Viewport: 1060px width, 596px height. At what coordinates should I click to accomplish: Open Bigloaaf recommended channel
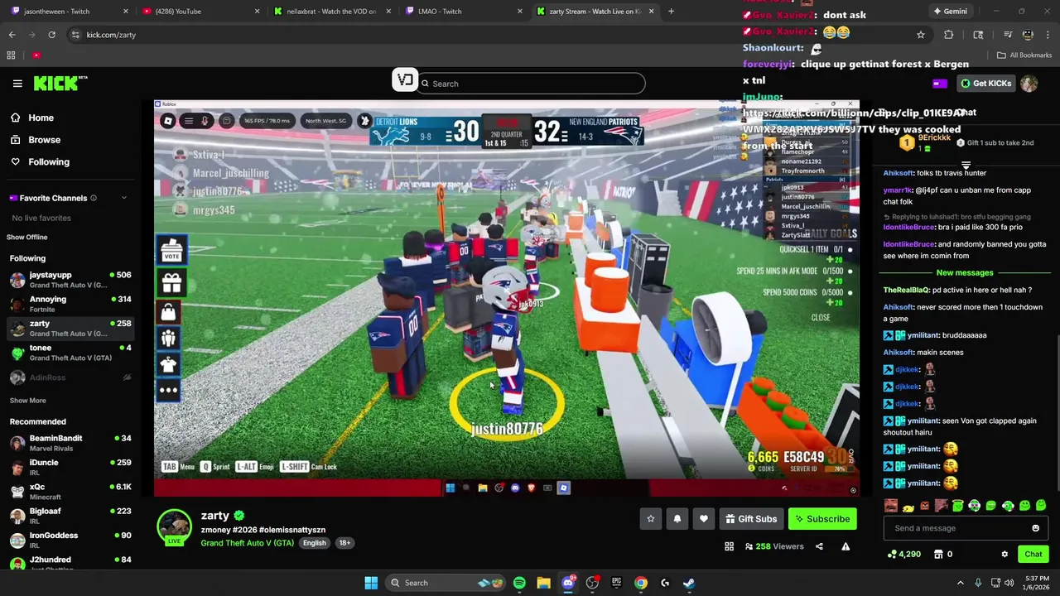click(x=70, y=516)
